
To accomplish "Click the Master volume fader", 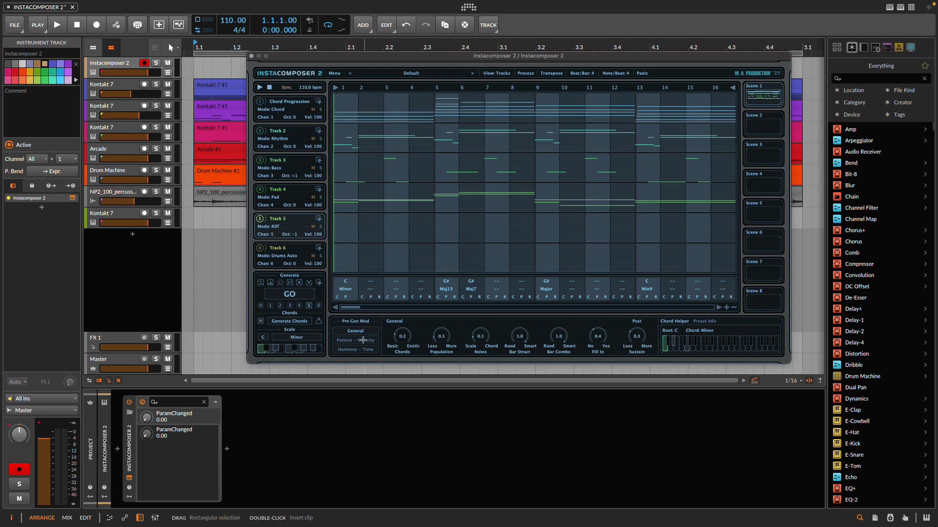I will coord(130,368).
